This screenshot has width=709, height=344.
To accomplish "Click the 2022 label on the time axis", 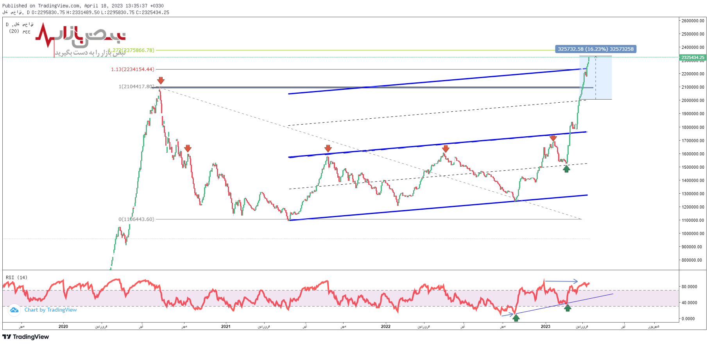I will tap(386, 326).
